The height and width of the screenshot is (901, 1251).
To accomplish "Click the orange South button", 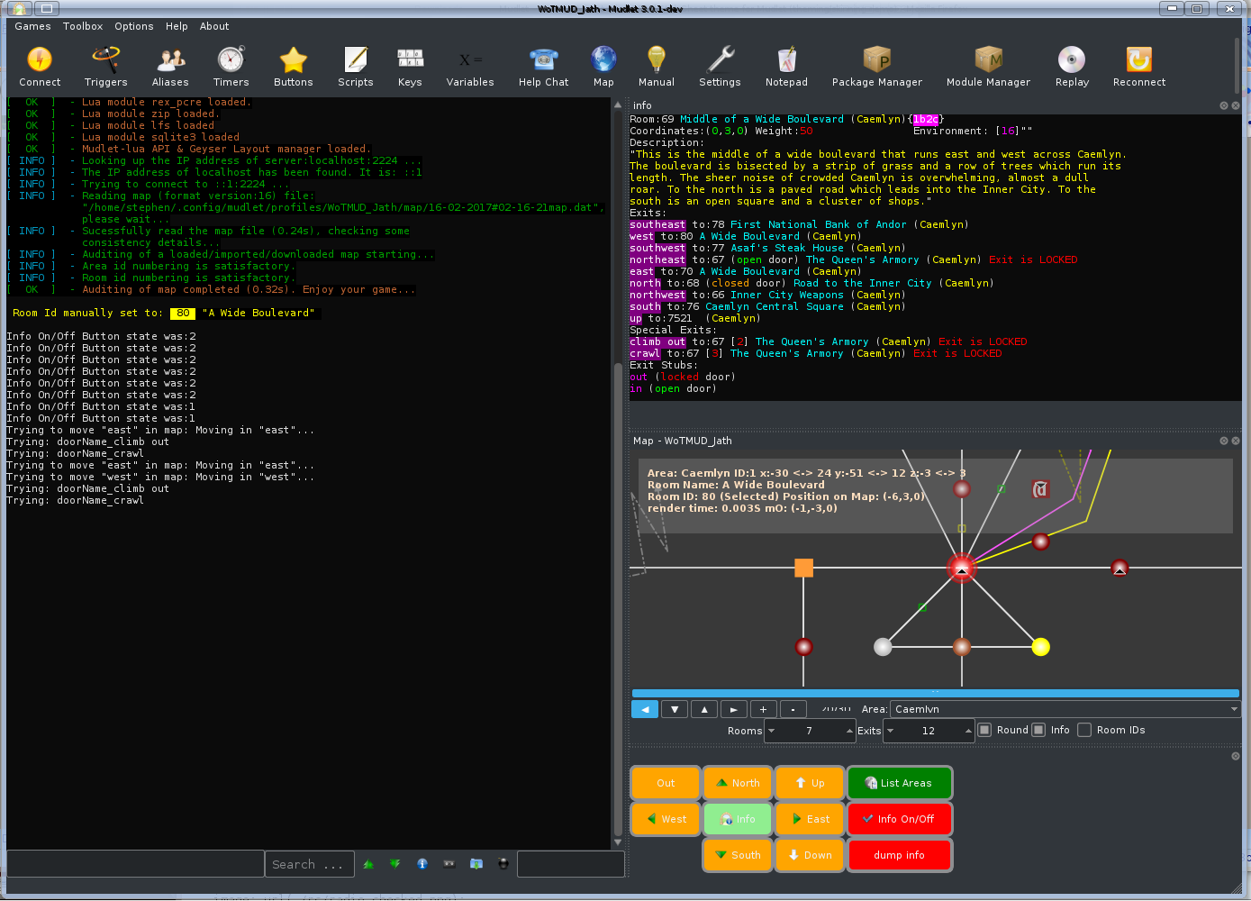I will (738, 855).
